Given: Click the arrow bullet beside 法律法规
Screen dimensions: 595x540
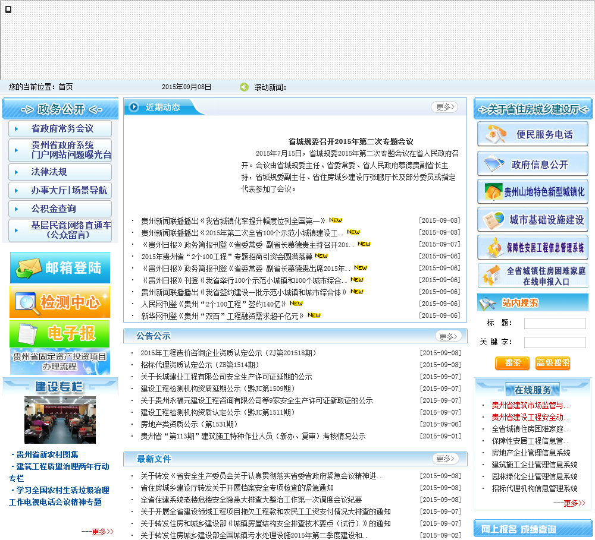Looking at the screenshot, I should click(x=16, y=172).
